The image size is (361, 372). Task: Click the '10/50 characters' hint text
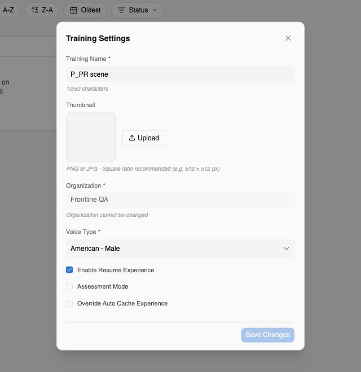[87, 88]
